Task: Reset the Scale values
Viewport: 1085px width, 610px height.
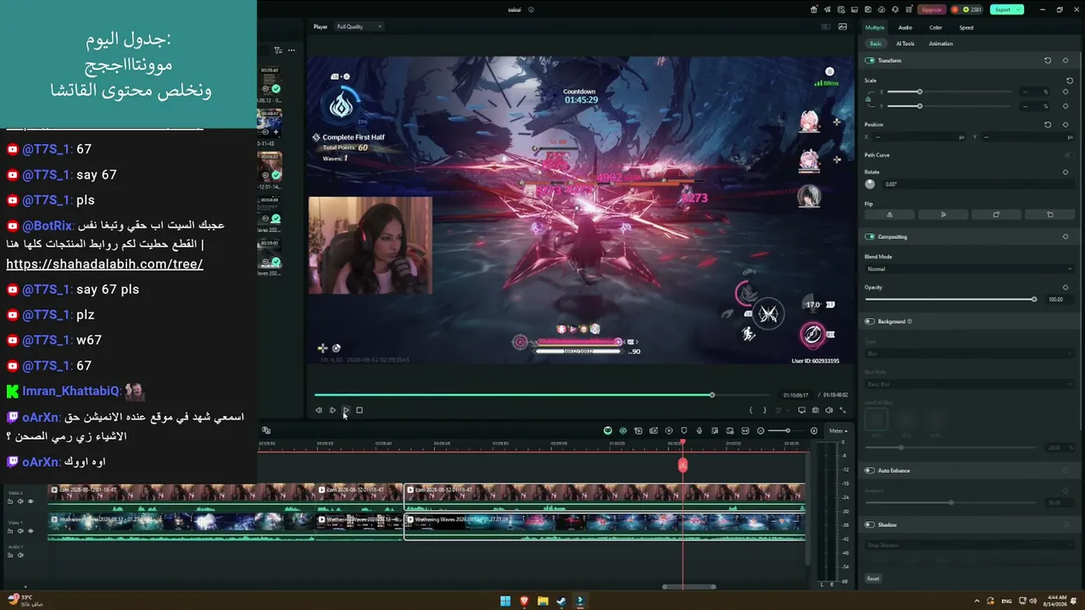Action: [x=1070, y=80]
